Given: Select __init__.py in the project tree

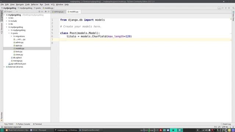Looking at the screenshot, I should (x=19, y=39).
